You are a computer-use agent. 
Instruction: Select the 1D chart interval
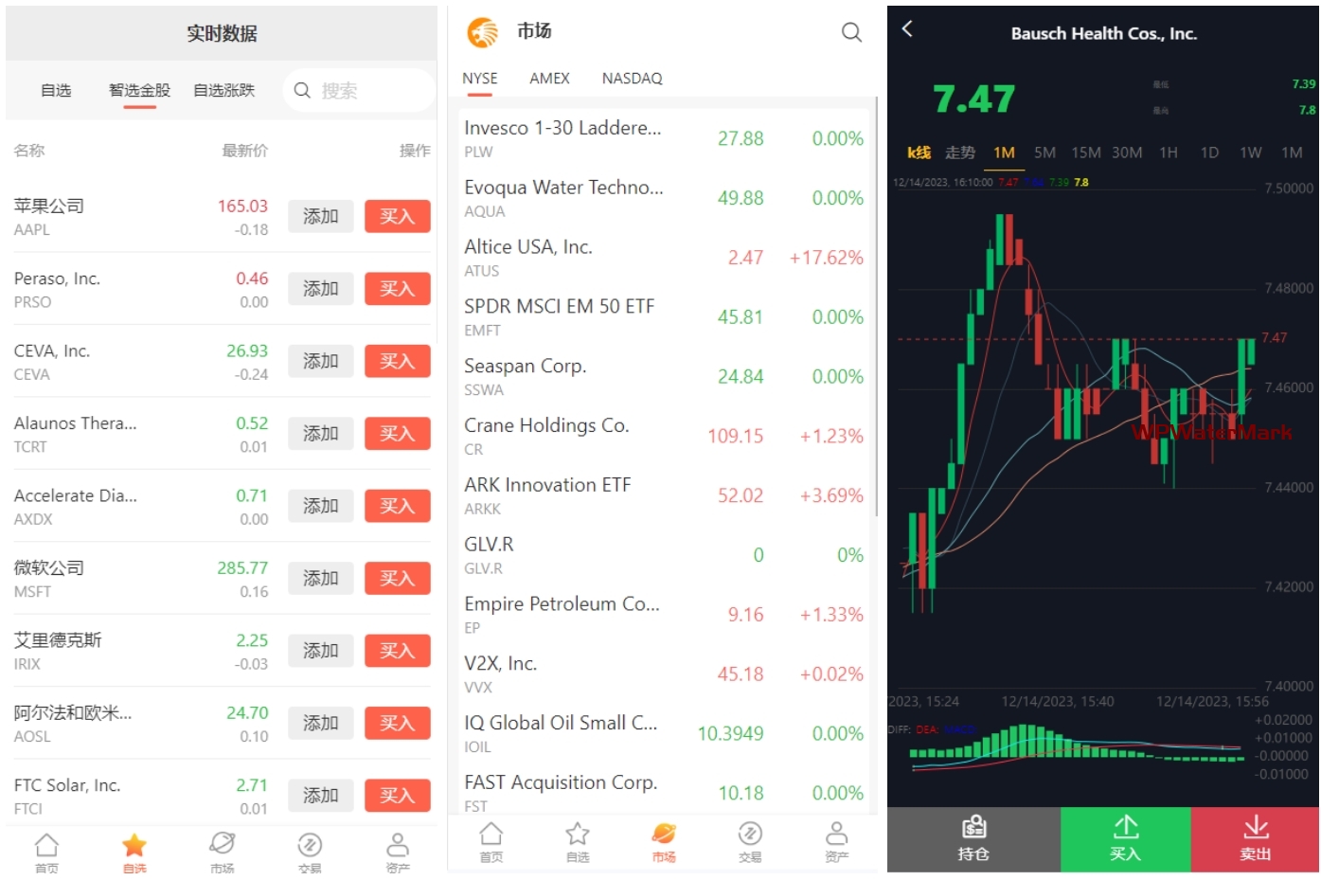(1209, 153)
